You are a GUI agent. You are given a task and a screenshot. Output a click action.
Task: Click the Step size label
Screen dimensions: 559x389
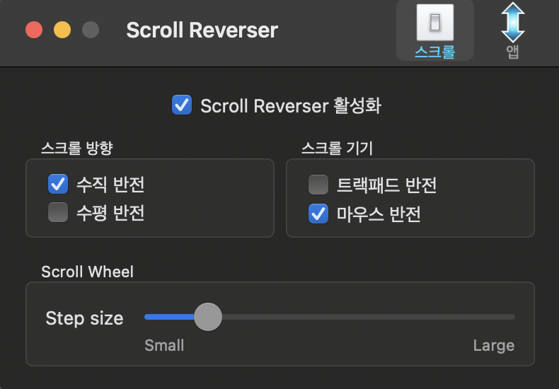click(84, 318)
